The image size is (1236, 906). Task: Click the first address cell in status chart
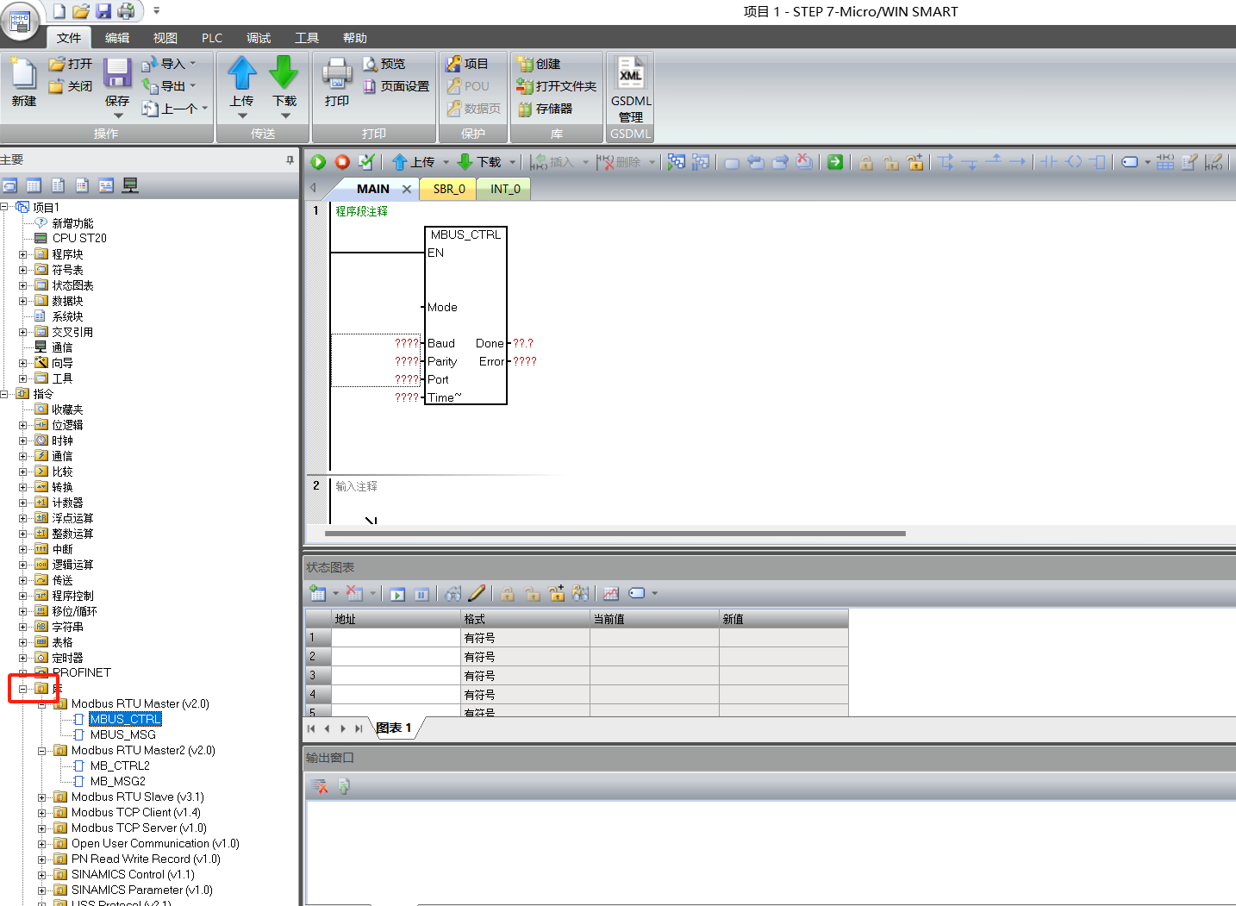[x=396, y=638]
